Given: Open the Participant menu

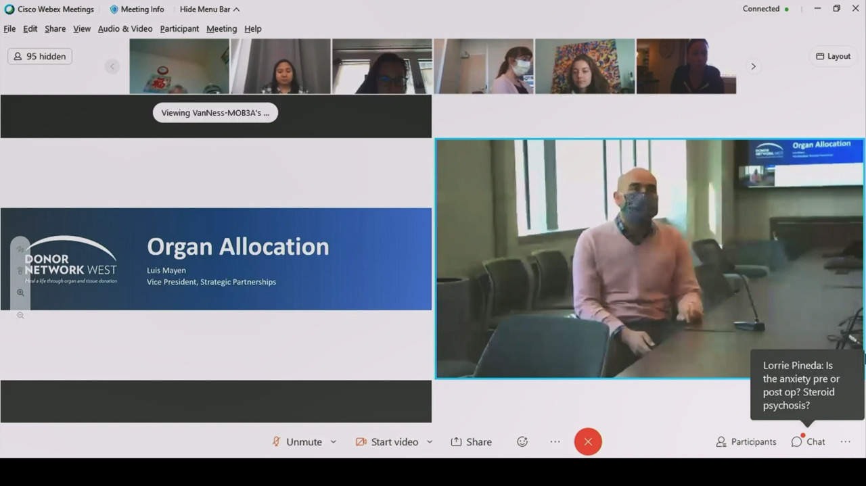Looking at the screenshot, I should pyautogui.click(x=179, y=29).
